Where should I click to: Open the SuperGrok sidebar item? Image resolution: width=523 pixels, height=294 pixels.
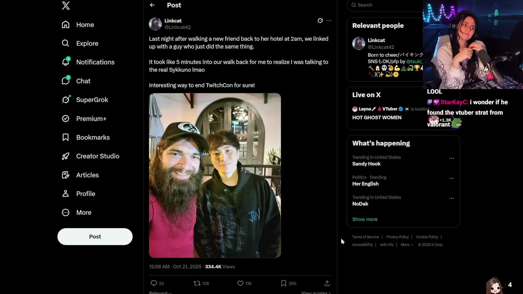pyautogui.click(x=92, y=100)
